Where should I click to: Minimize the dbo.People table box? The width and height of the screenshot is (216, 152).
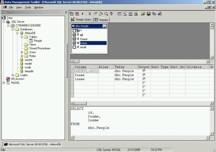(105, 26)
